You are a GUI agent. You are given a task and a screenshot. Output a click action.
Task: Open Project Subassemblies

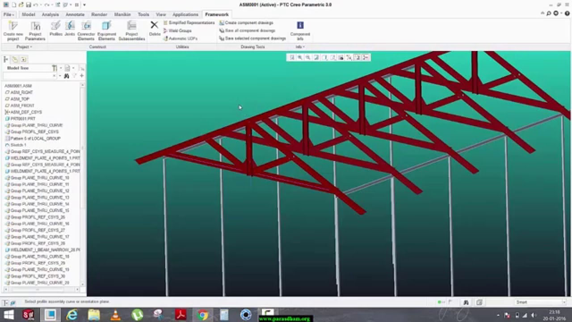pos(132,31)
